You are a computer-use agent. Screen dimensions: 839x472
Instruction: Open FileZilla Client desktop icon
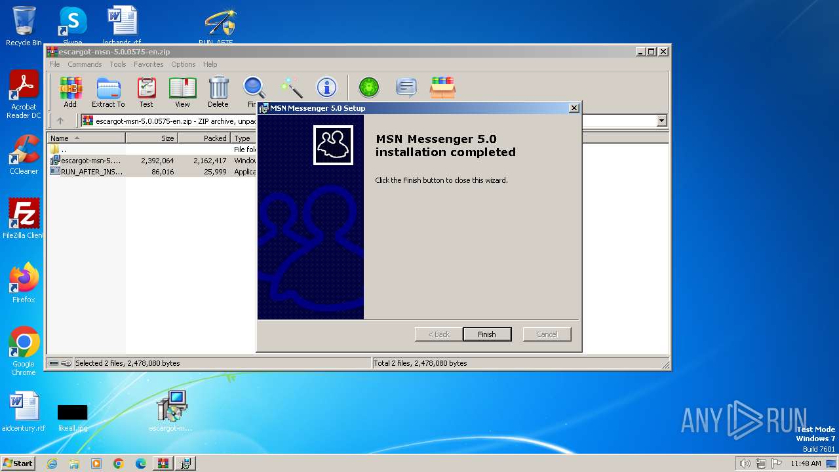click(24, 219)
